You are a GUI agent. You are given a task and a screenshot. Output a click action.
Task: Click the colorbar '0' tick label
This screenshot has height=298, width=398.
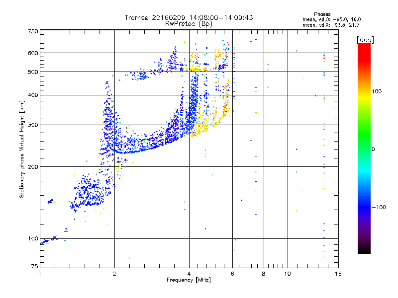pos(373,149)
